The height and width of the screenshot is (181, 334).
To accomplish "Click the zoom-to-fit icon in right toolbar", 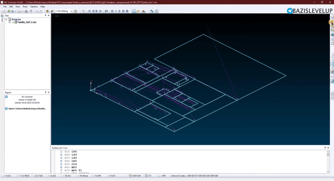I will (x=332, y=44).
